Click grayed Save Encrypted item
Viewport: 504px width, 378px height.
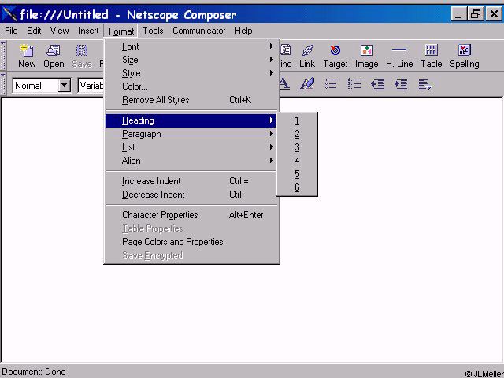tap(191, 255)
